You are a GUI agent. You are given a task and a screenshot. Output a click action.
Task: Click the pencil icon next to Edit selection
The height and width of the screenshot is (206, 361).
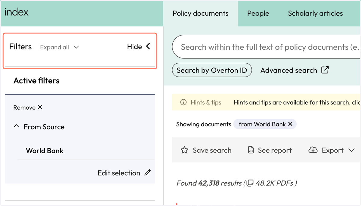point(147,173)
